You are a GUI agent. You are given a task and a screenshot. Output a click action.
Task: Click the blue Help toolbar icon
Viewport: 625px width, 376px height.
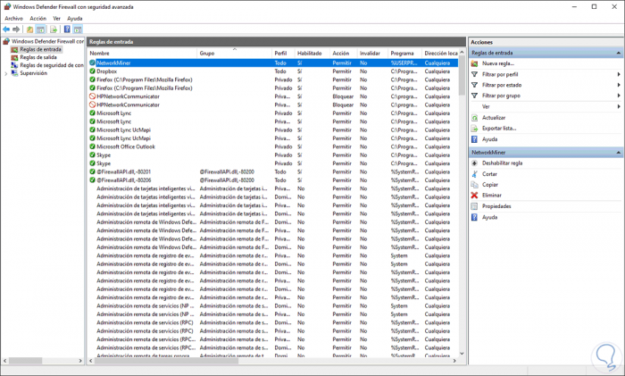pos(67,29)
